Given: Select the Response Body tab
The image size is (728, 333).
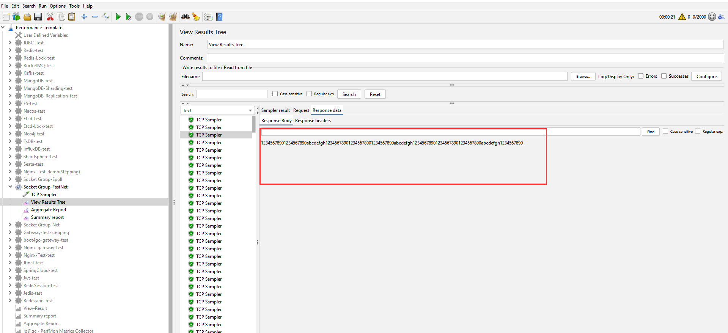Looking at the screenshot, I should click(277, 121).
